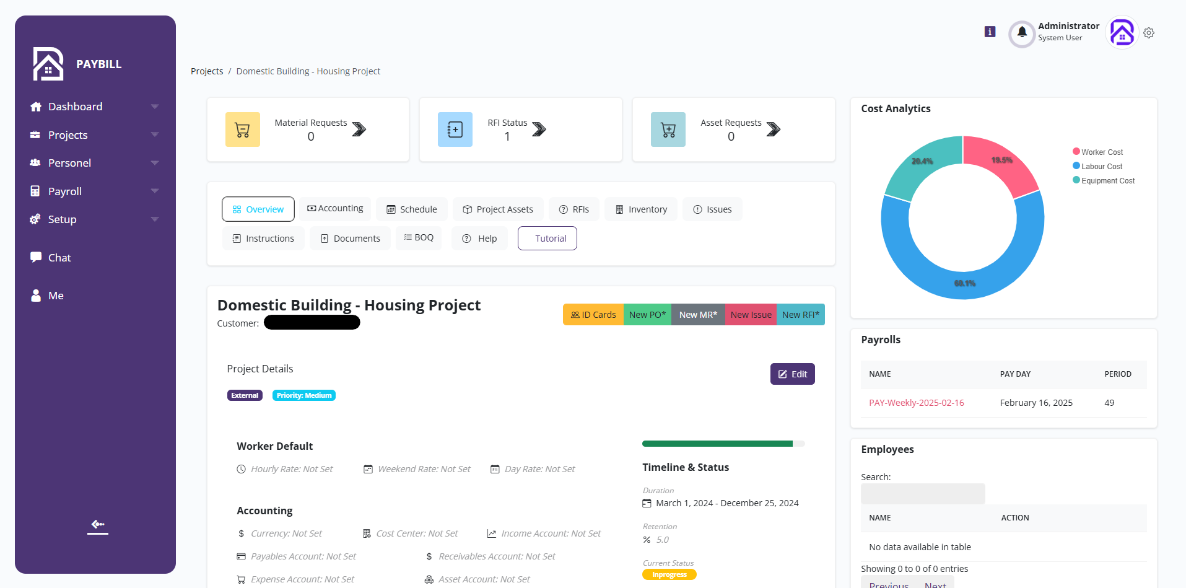The width and height of the screenshot is (1186, 588).
Task: Open the Material Requests shopping cart icon
Action: 242,129
